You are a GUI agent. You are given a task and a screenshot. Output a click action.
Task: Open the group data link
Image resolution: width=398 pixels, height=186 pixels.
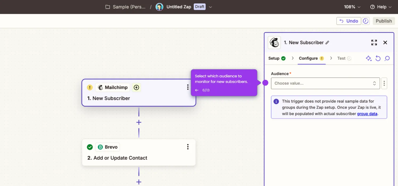367,114
